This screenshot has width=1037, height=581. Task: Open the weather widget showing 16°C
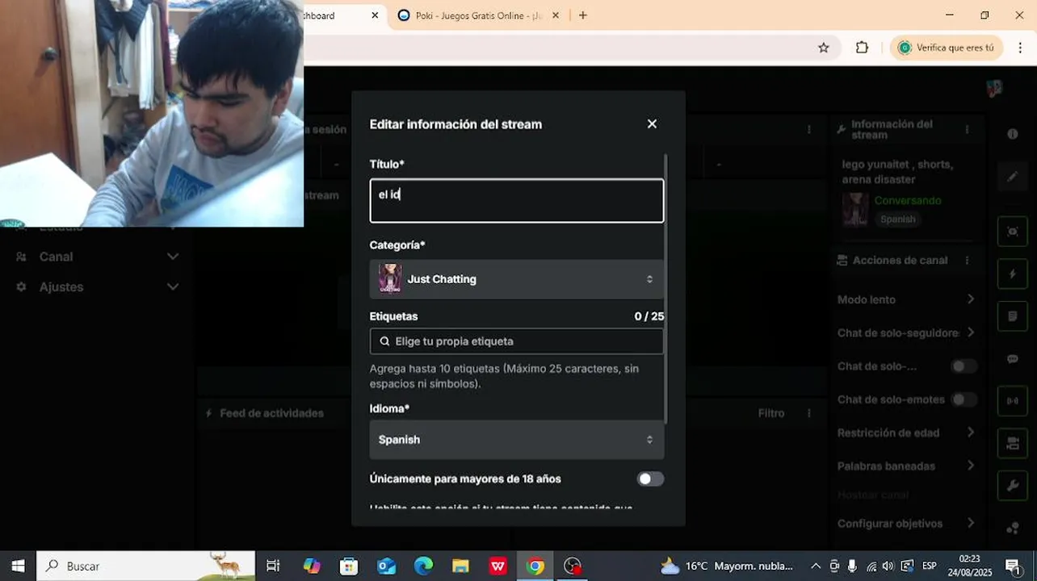click(727, 566)
